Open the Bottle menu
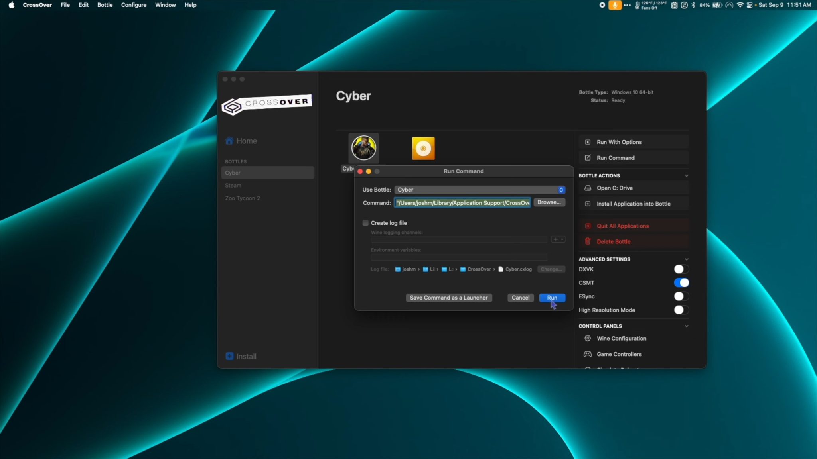The image size is (817, 459). 105,5
